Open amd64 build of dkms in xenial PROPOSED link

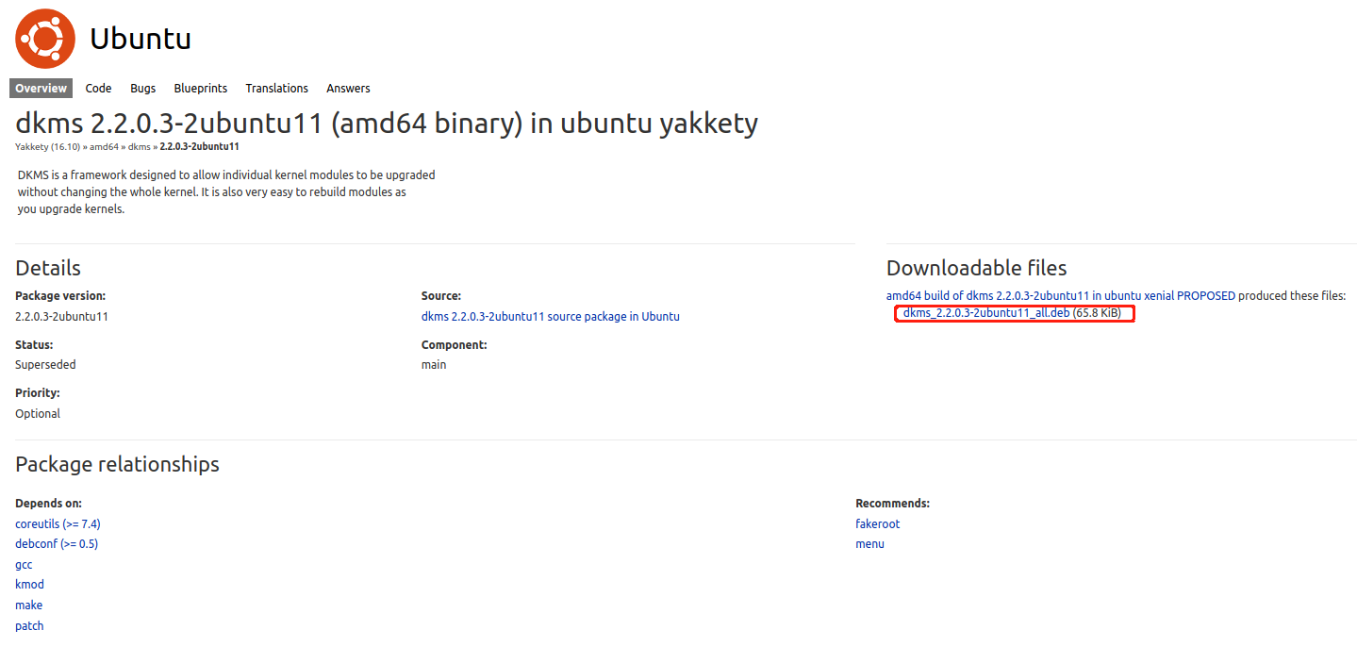(1061, 296)
